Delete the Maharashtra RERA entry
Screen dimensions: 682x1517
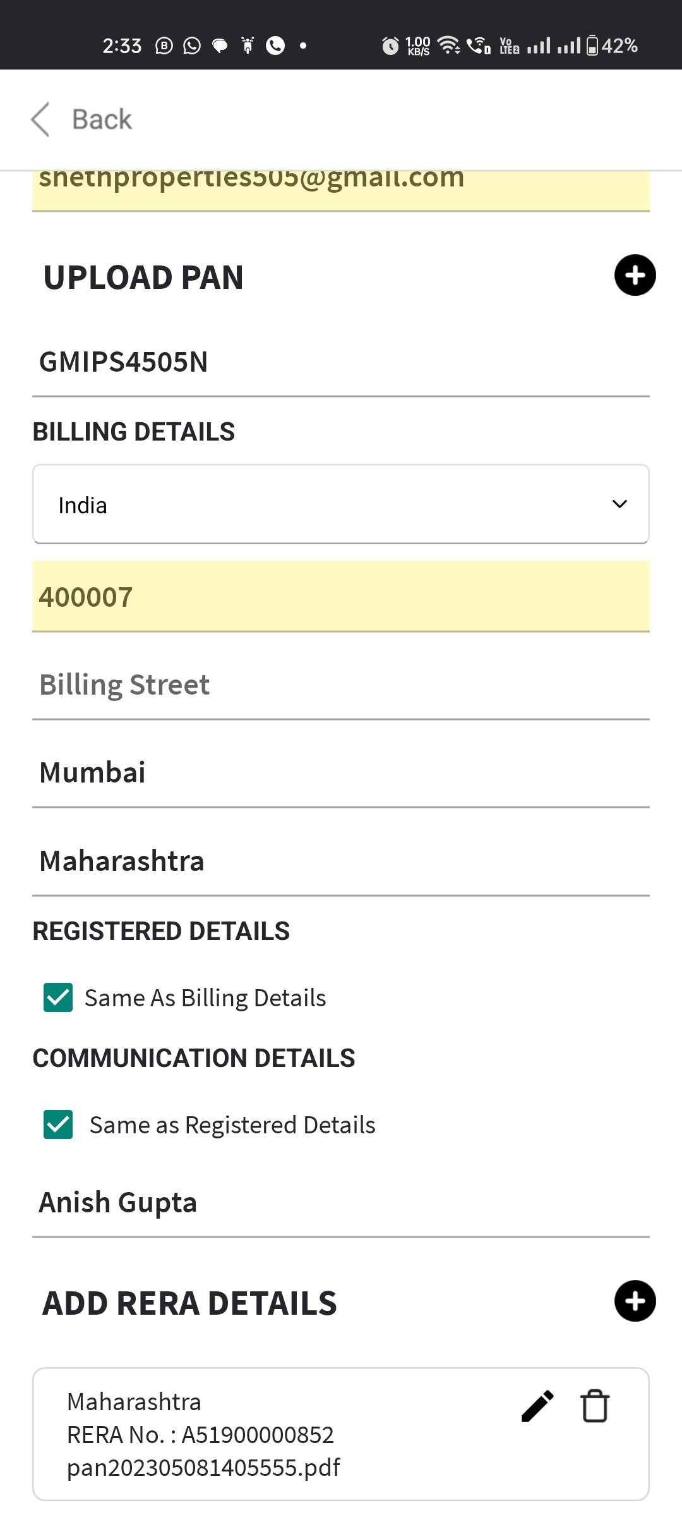pyautogui.click(x=594, y=1406)
